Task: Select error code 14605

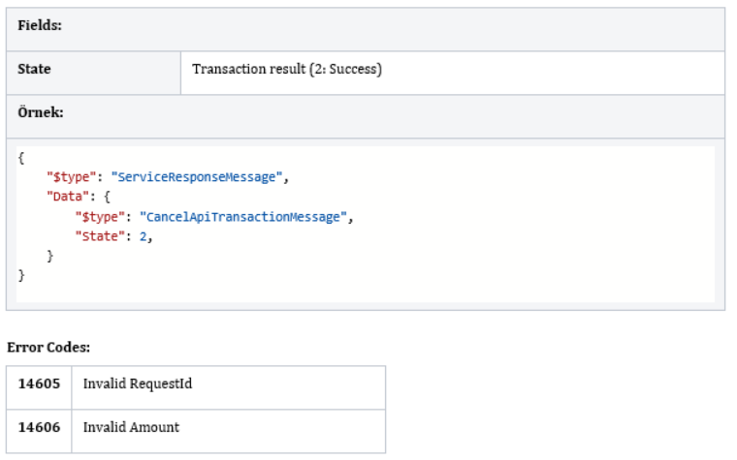Action: [39, 384]
